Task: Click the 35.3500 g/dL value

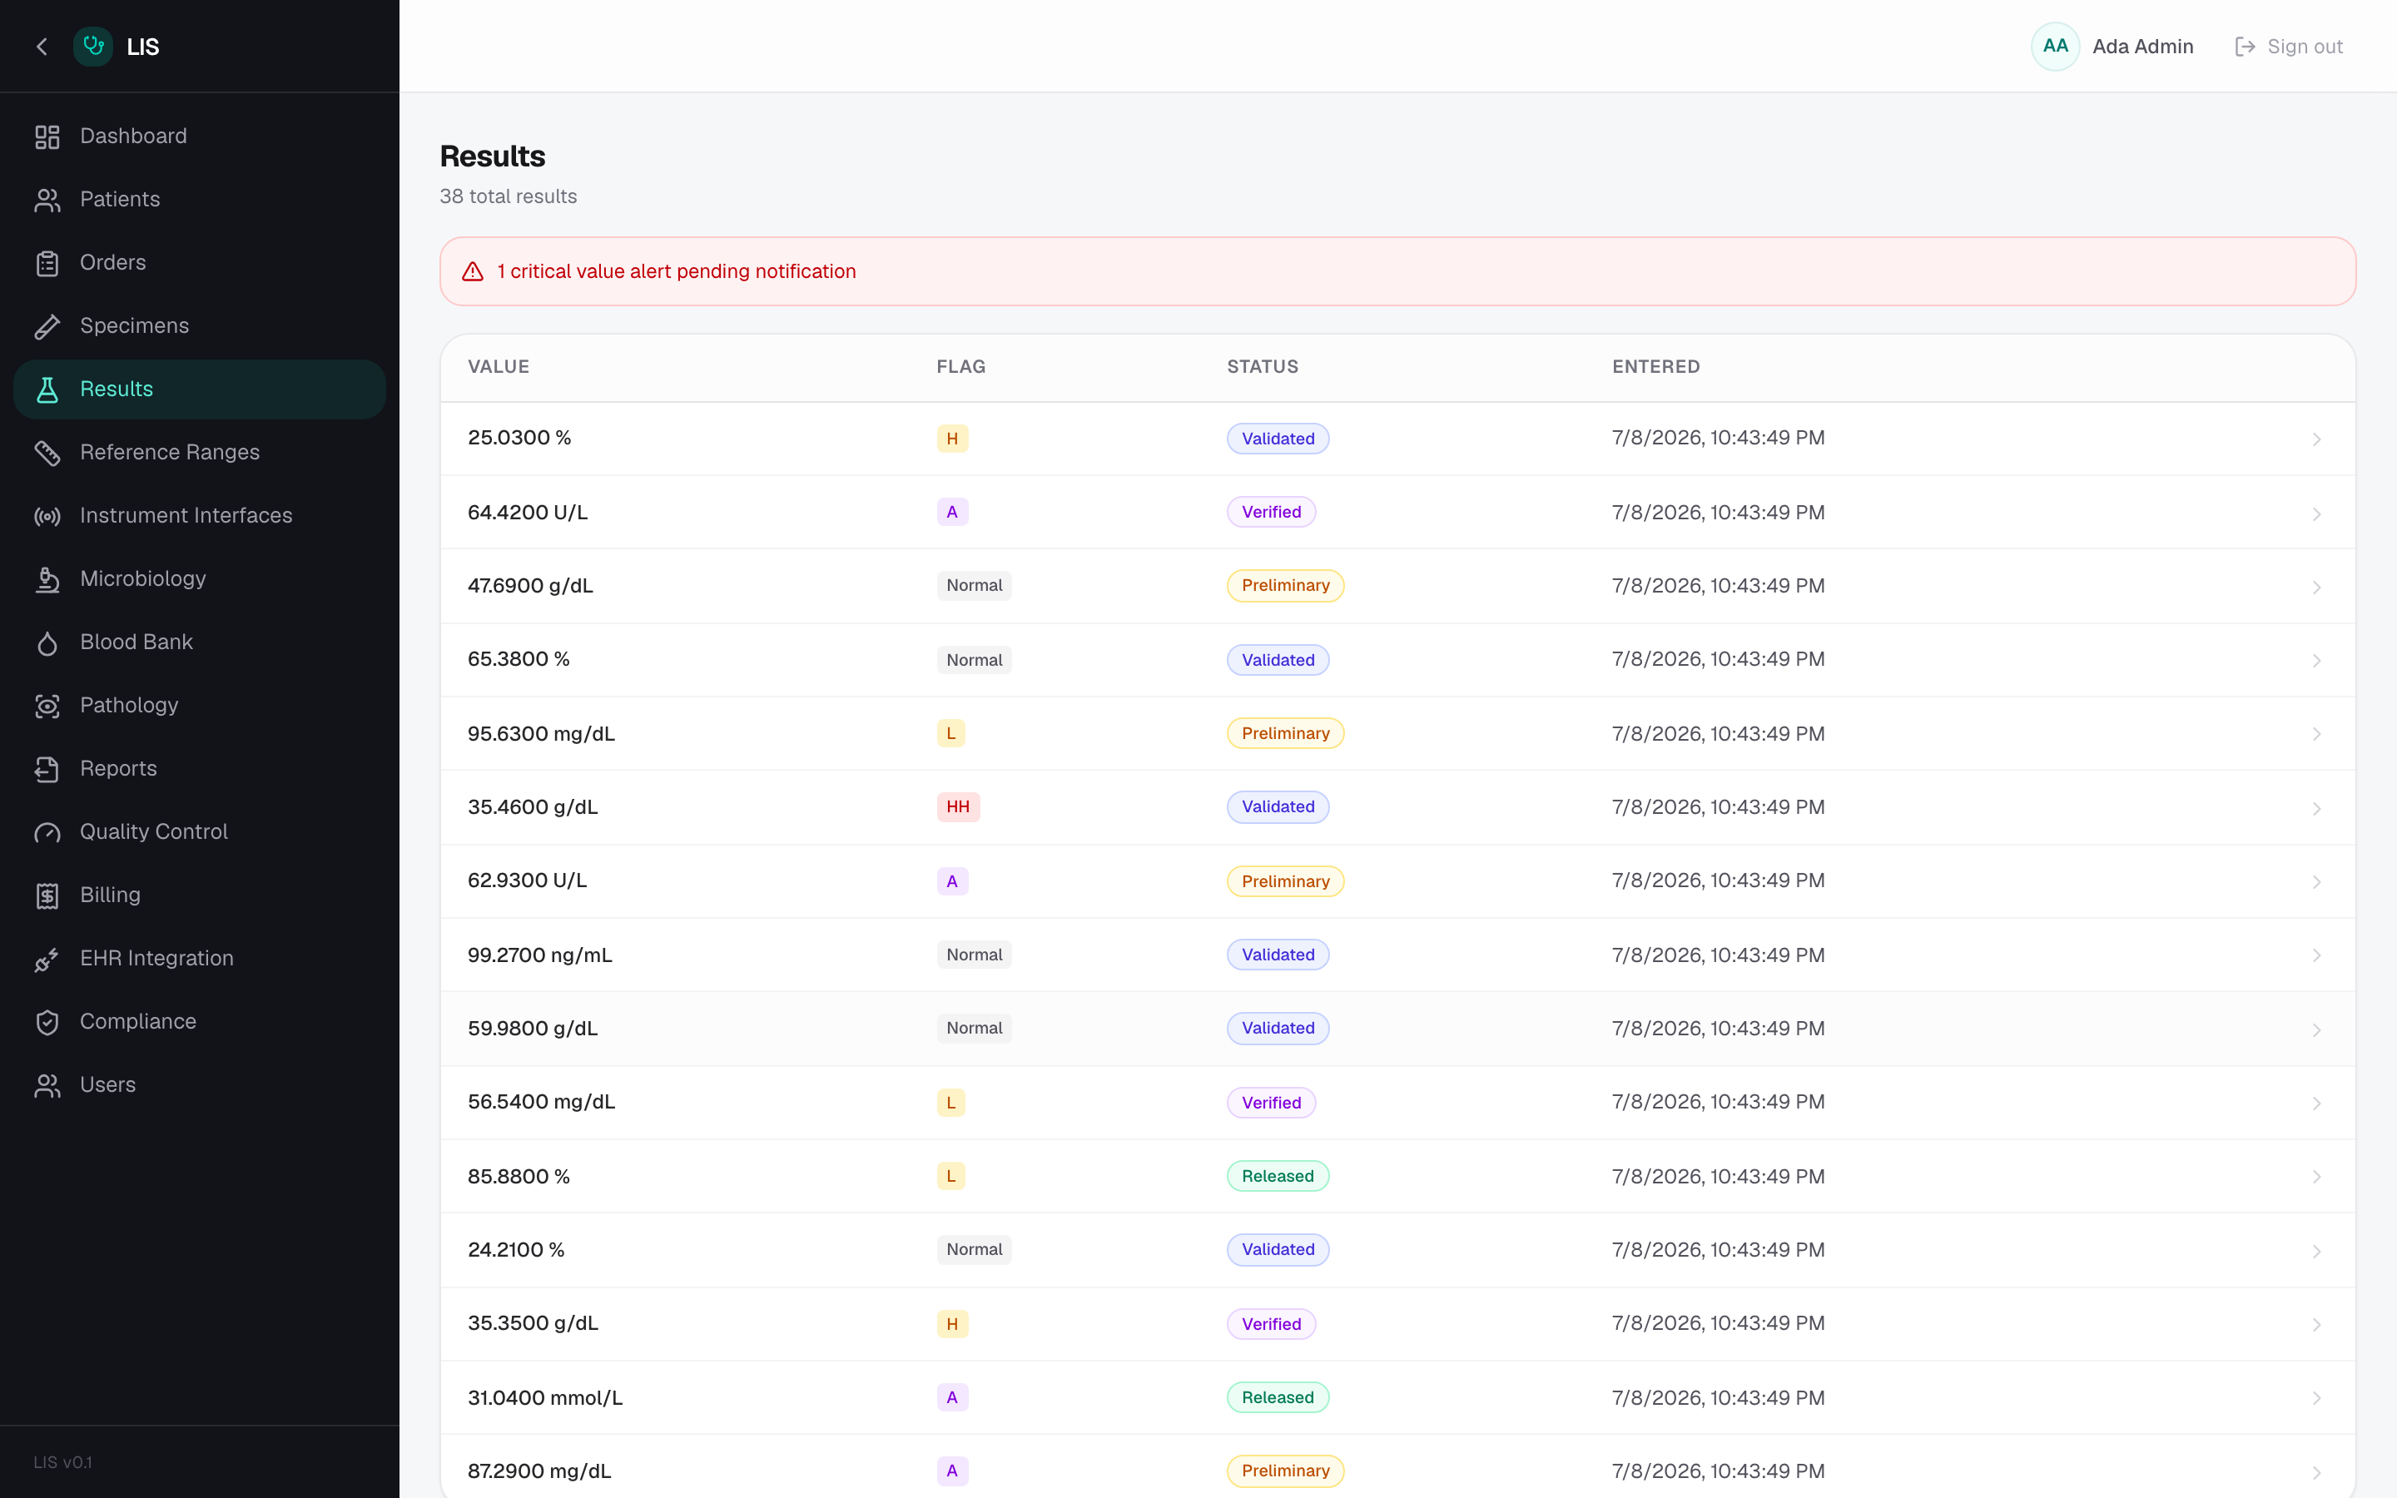Action: coord(532,1323)
